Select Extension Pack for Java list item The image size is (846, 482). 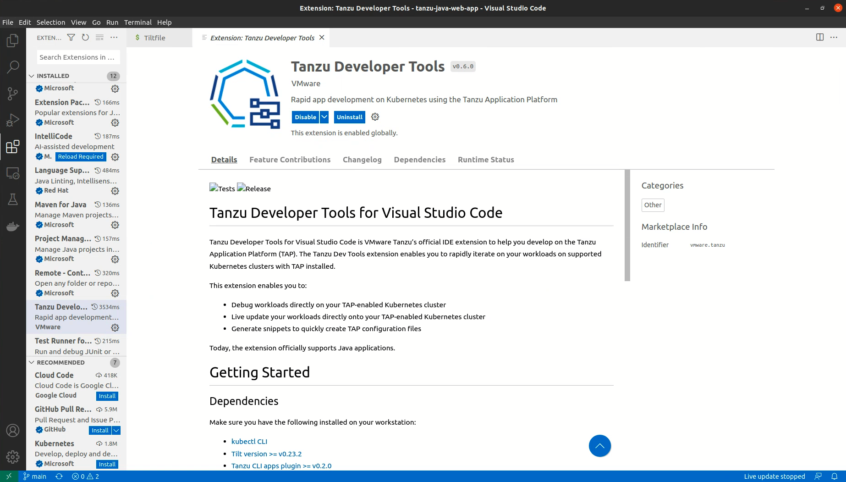click(77, 112)
